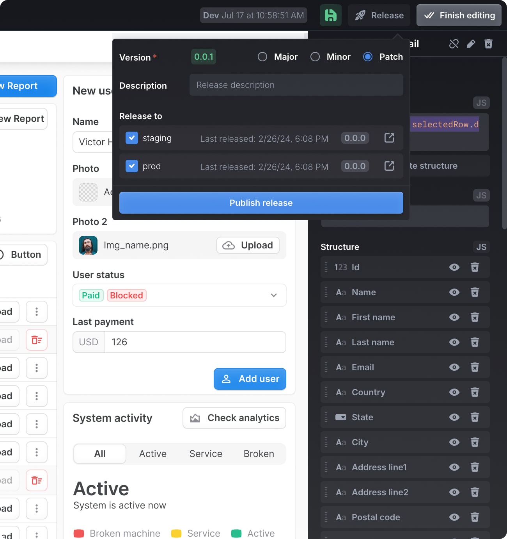
Task: Click the red Broken machine legend swatch
Action: pos(79,533)
